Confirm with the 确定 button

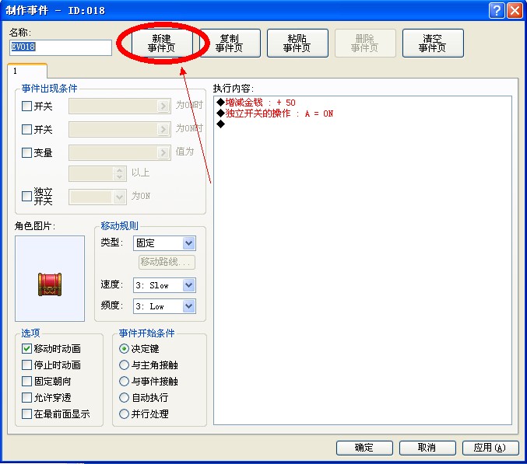[x=364, y=448]
